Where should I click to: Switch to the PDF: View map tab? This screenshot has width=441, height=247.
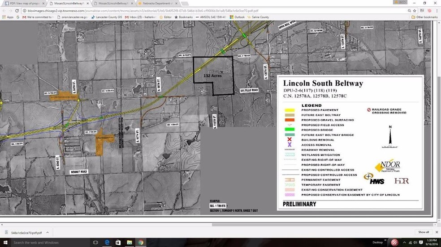[x=22, y=3]
